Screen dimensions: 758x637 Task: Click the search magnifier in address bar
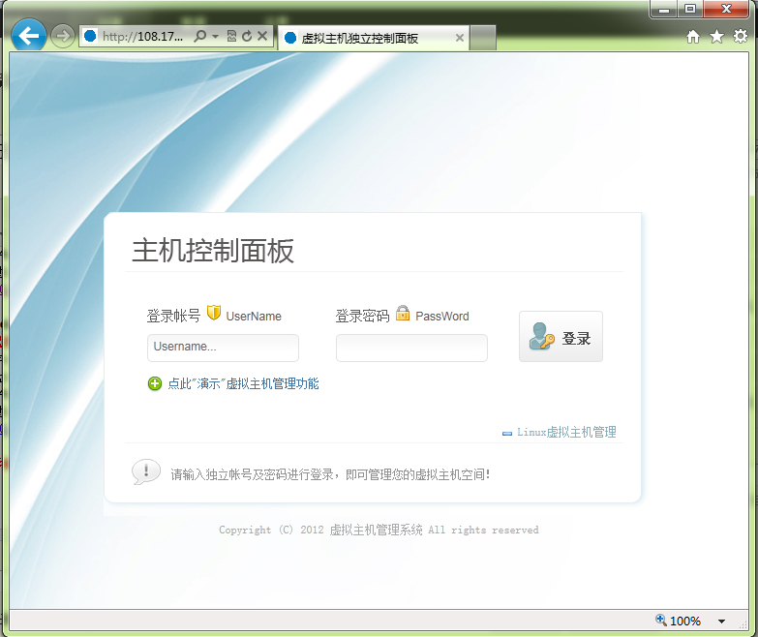[199, 37]
